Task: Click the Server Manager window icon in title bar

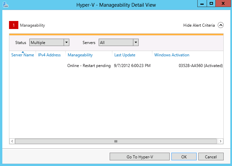Action: pyautogui.click(x=5, y=5)
